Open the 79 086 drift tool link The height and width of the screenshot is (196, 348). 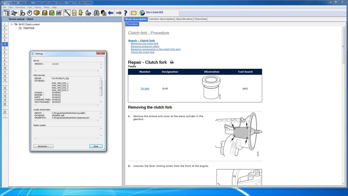click(145, 88)
